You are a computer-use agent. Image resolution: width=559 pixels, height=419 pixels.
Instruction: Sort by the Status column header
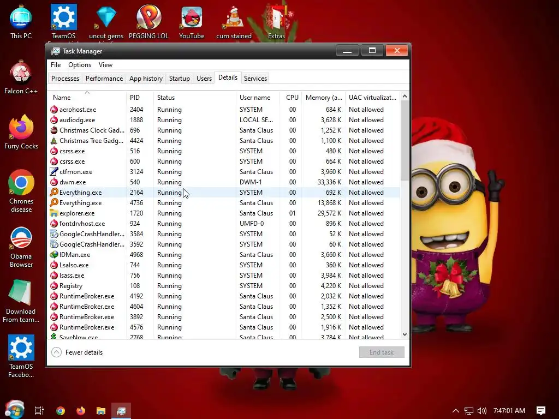click(195, 98)
